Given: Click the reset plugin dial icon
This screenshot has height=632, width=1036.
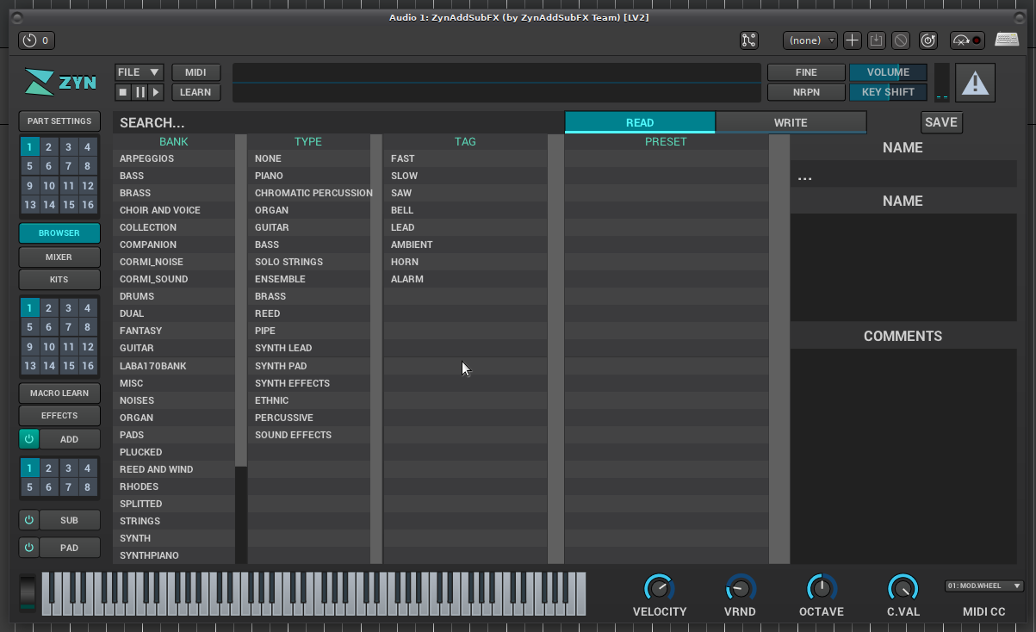Looking at the screenshot, I should pos(928,40).
